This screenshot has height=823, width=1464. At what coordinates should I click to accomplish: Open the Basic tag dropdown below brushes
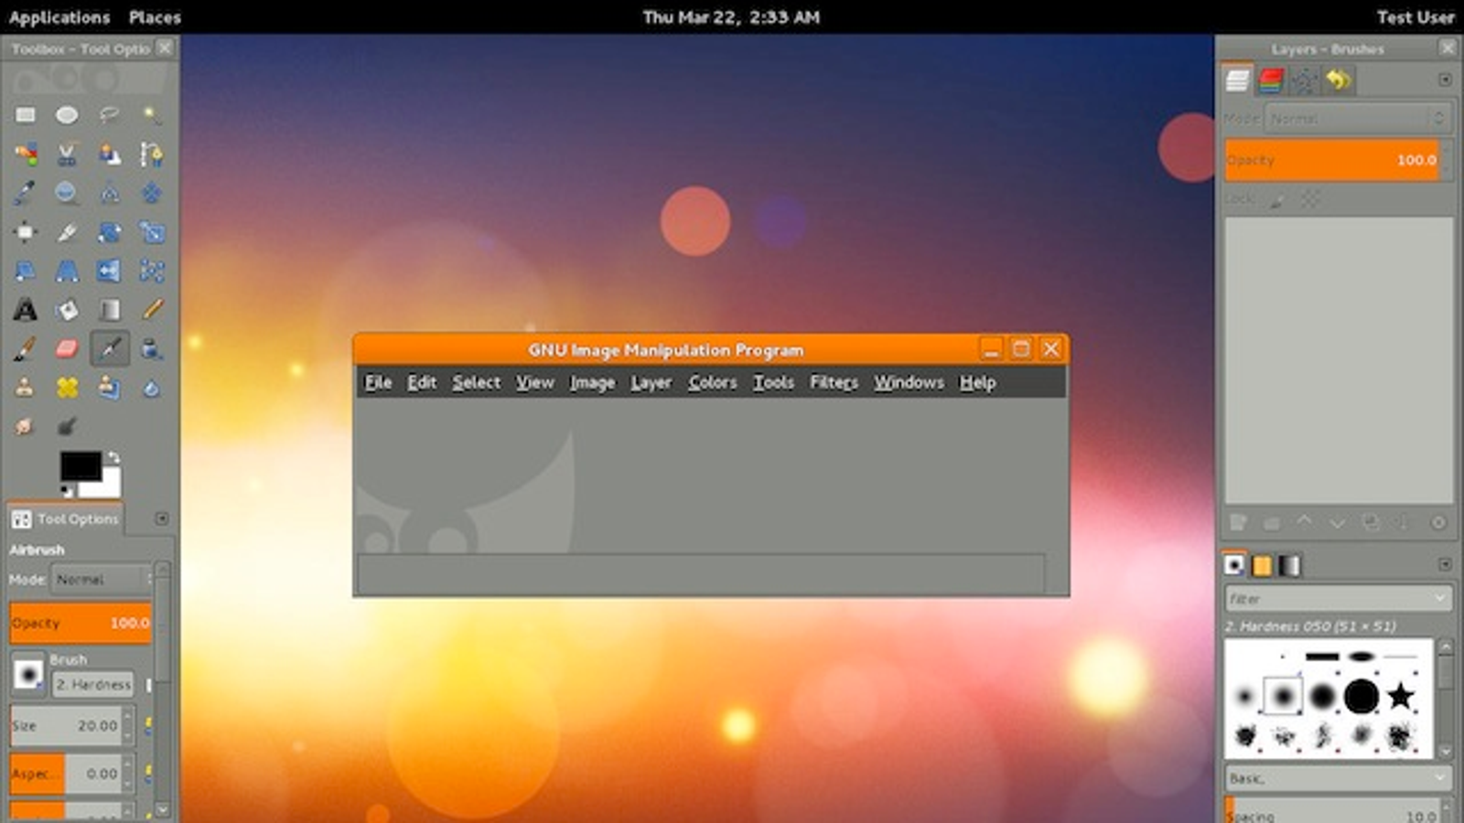(1338, 778)
